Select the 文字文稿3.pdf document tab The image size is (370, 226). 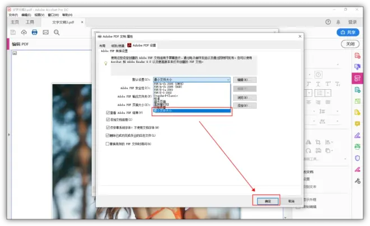tap(63, 22)
